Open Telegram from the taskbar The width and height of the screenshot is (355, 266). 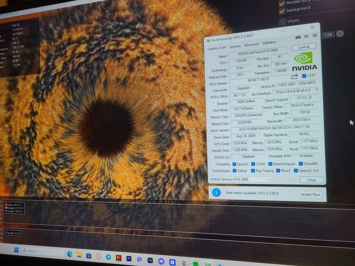coord(108,257)
